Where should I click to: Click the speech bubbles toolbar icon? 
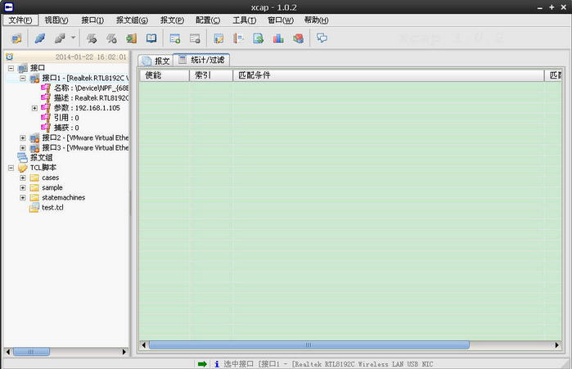[x=322, y=38]
